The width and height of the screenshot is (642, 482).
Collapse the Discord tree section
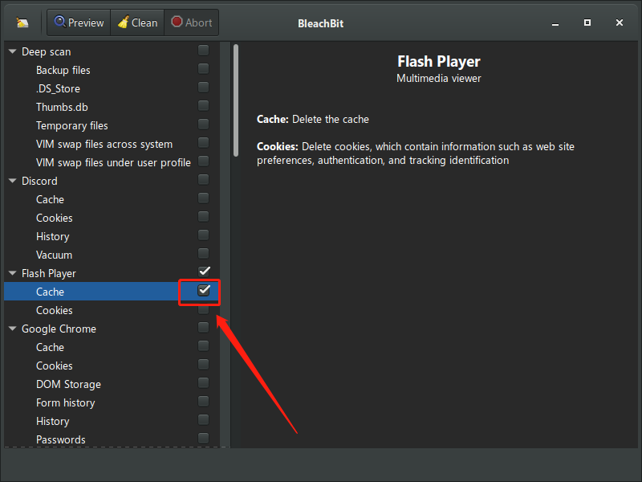point(12,181)
